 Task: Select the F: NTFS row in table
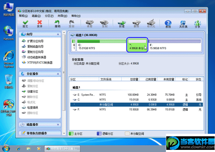[137, 110]
